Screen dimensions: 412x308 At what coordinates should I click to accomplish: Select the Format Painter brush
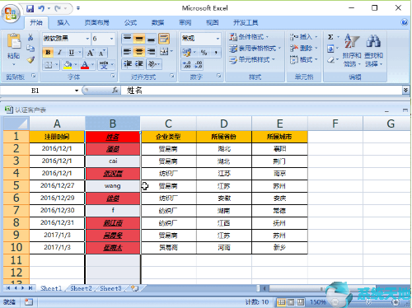point(30,59)
